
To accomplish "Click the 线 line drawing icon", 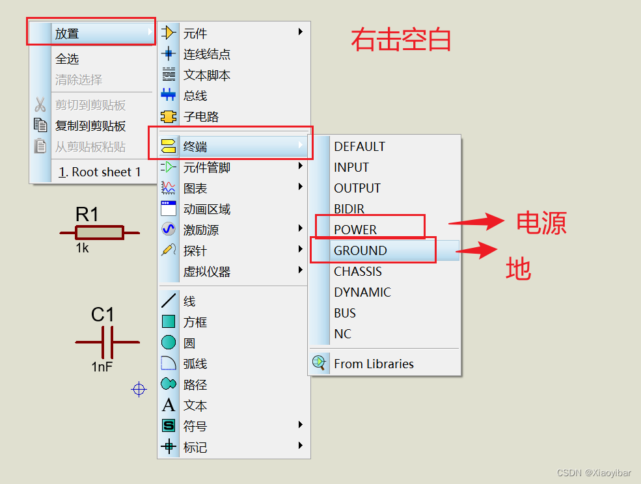I will (x=169, y=301).
